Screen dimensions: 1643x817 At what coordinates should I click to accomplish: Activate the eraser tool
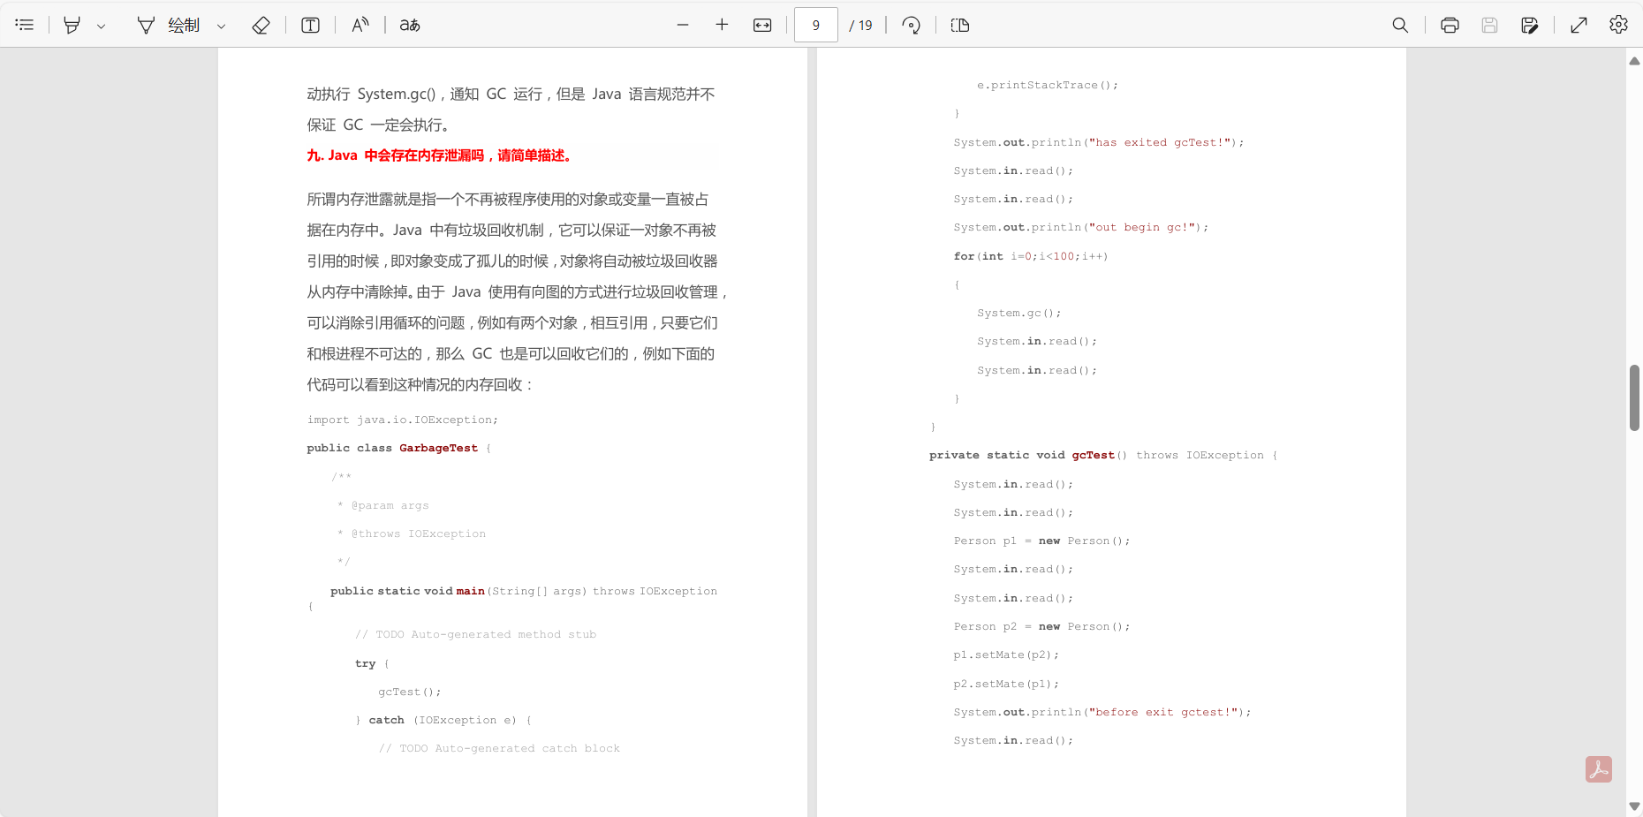pyautogui.click(x=261, y=25)
